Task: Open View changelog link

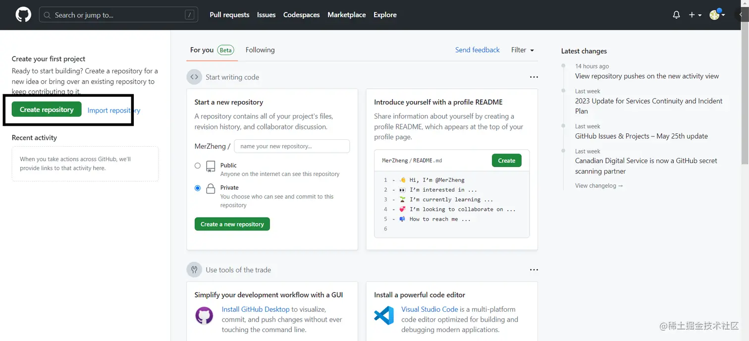Action: [x=599, y=185]
